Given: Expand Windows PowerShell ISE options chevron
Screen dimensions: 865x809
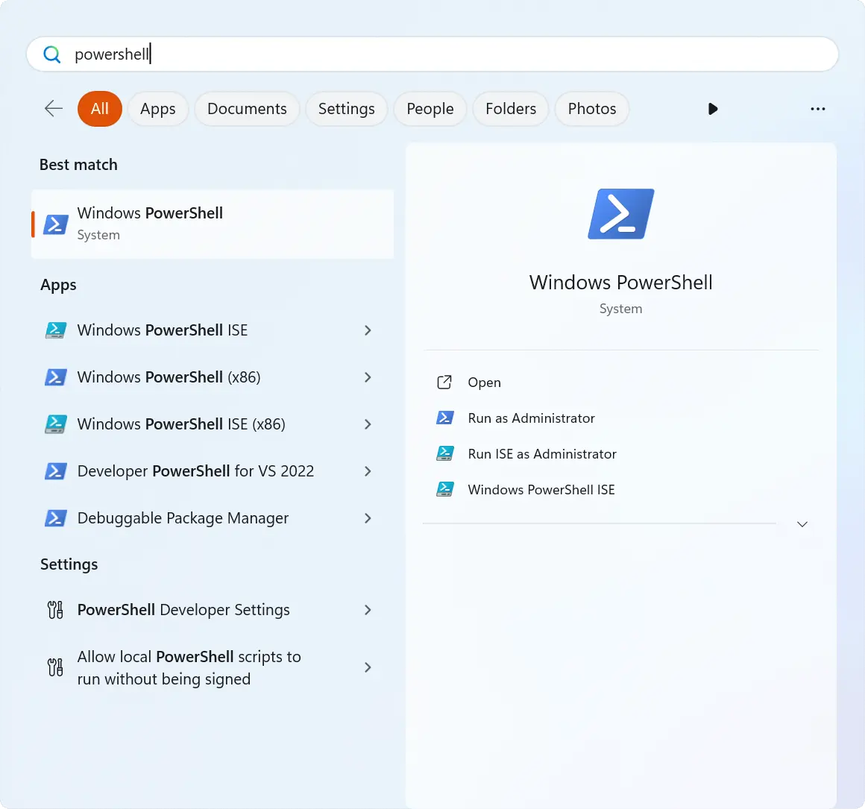Looking at the screenshot, I should (368, 330).
